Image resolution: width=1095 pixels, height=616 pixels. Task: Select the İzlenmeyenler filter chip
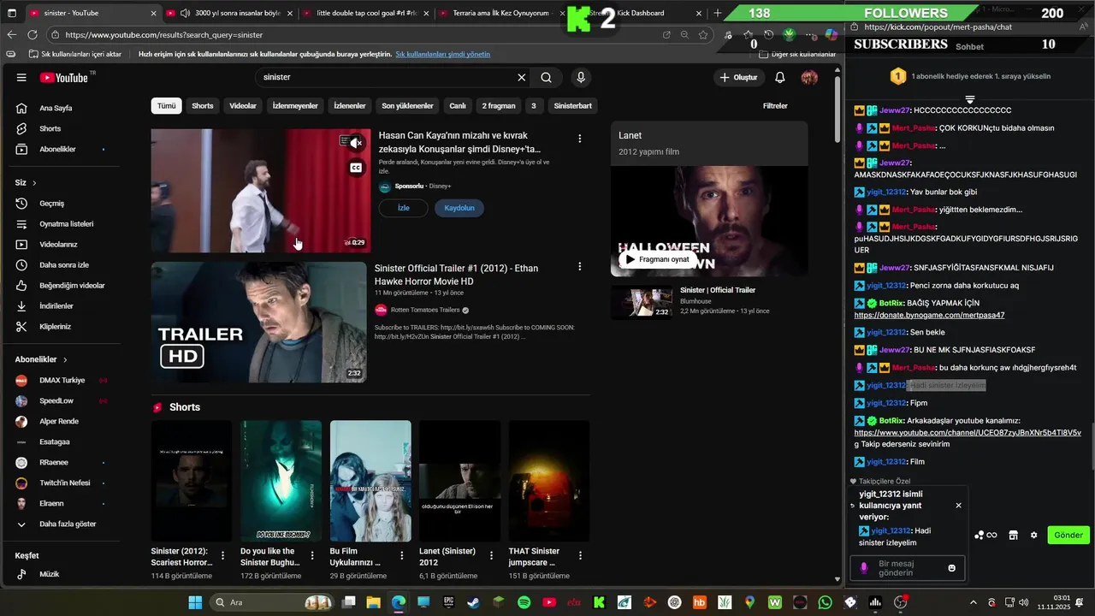pos(295,106)
